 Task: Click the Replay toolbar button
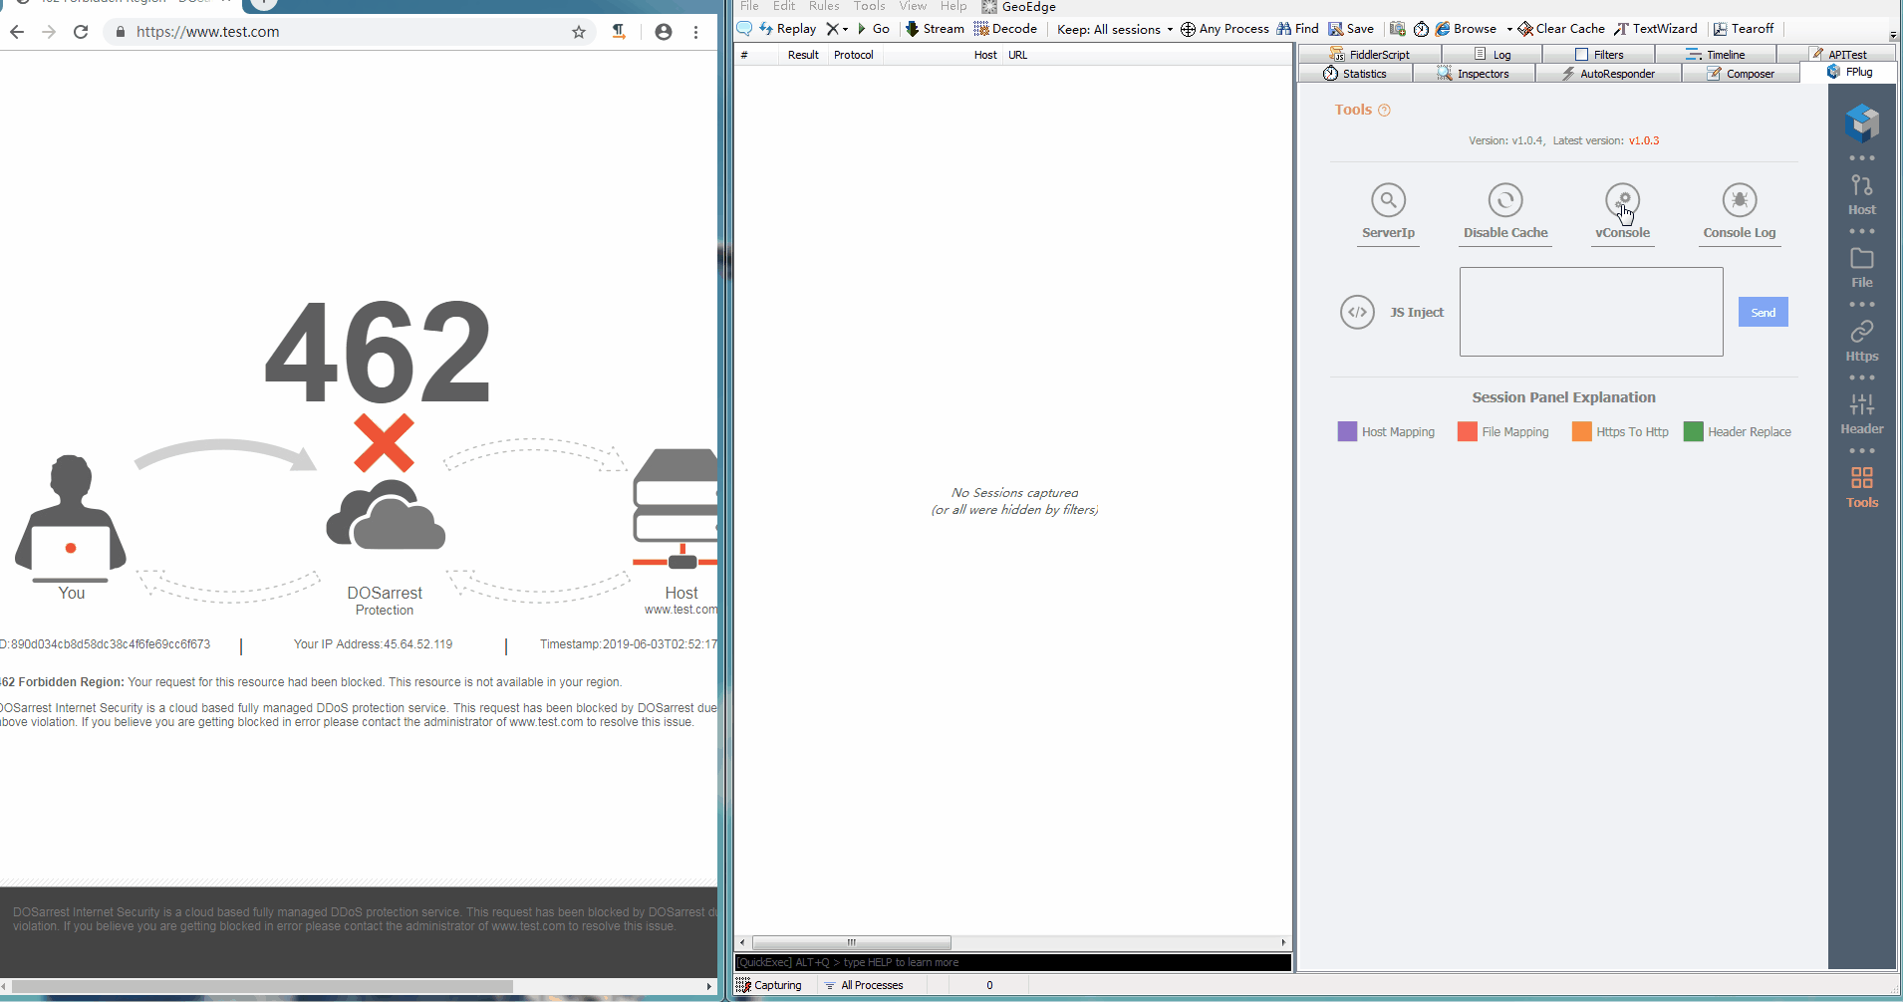click(x=787, y=29)
